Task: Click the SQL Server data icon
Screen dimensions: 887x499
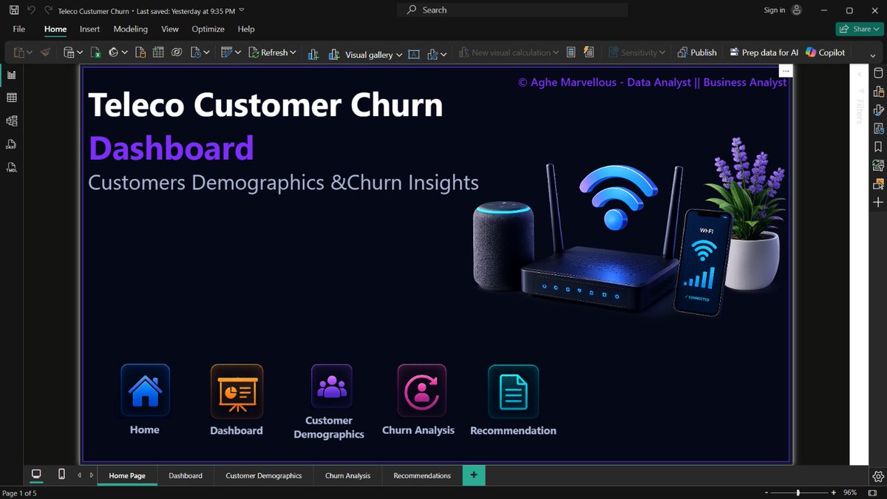Action: 140,52
